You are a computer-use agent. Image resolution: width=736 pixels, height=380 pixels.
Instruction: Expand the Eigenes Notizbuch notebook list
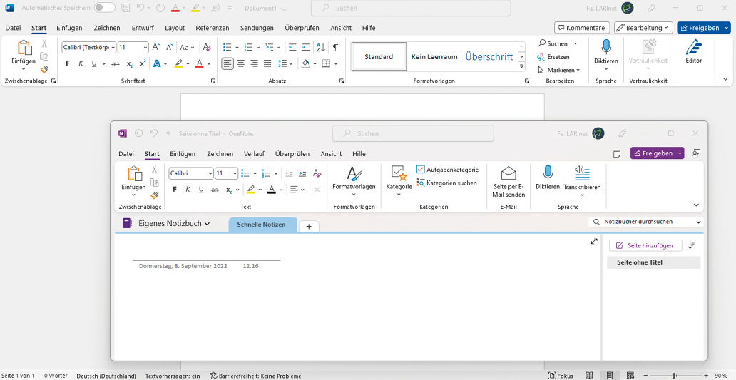(207, 224)
